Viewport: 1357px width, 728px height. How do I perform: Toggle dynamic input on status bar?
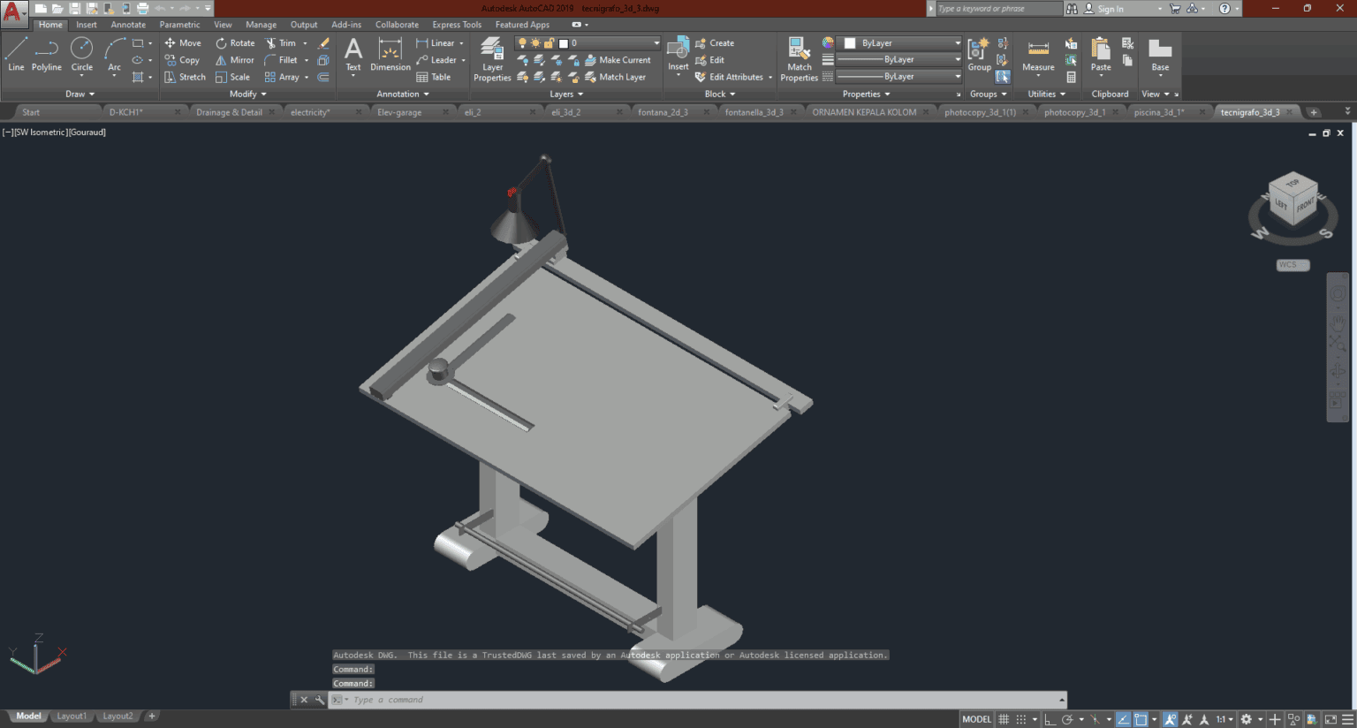tap(1123, 719)
